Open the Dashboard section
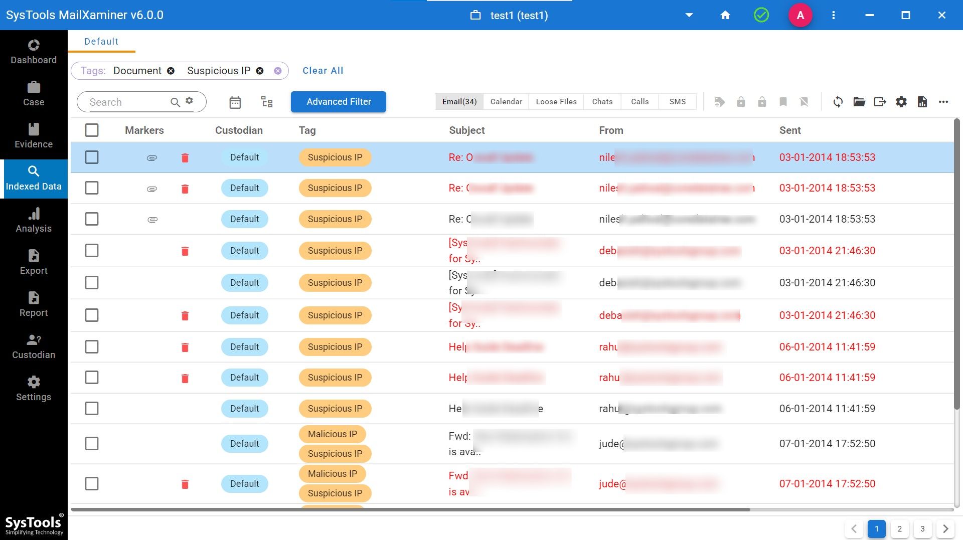963x540 pixels. (34, 52)
